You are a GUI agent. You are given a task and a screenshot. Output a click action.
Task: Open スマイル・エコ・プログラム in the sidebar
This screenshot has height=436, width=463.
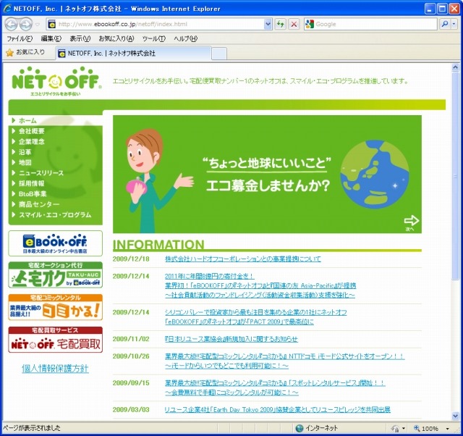(55, 215)
